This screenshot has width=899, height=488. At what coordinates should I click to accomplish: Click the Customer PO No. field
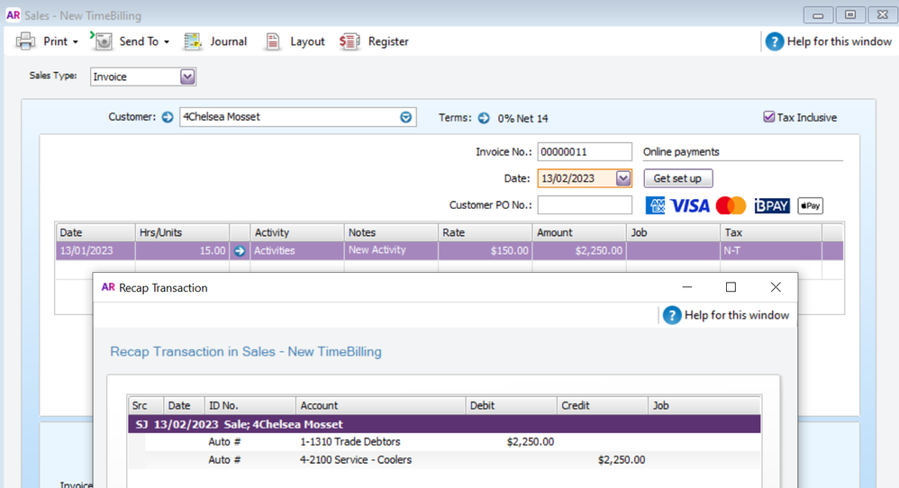(x=584, y=205)
